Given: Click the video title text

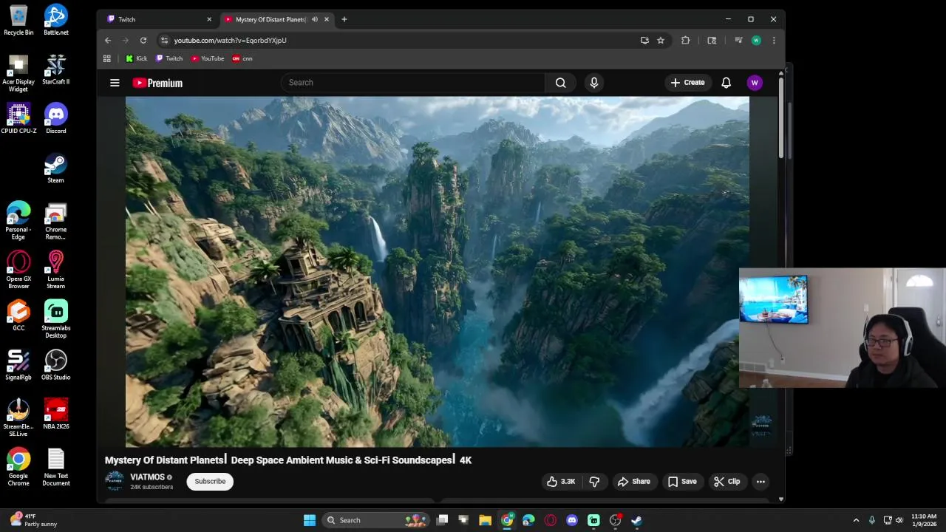Looking at the screenshot, I should tap(288, 460).
